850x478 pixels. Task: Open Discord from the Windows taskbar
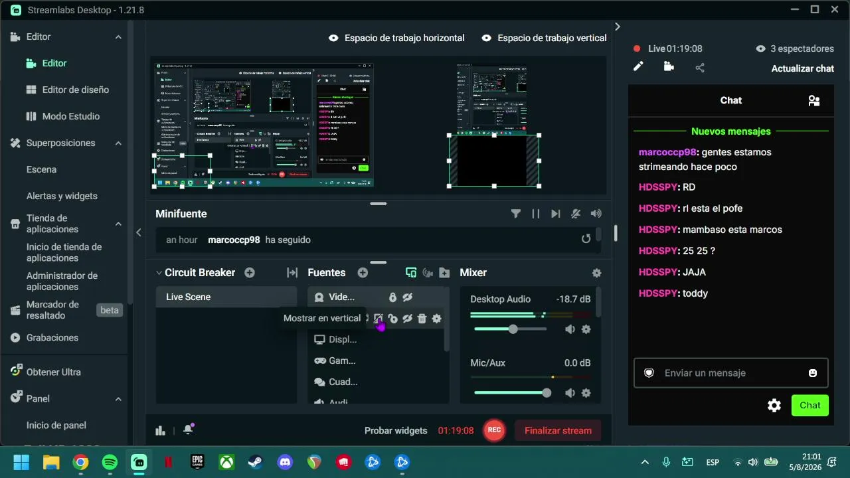pos(285,462)
